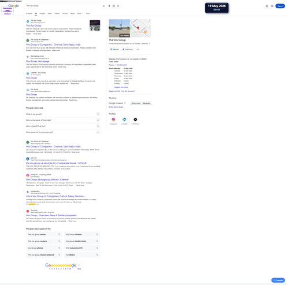The image size is (289, 285).
Task: Open the Instagram profile icon
Action: [113, 120]
